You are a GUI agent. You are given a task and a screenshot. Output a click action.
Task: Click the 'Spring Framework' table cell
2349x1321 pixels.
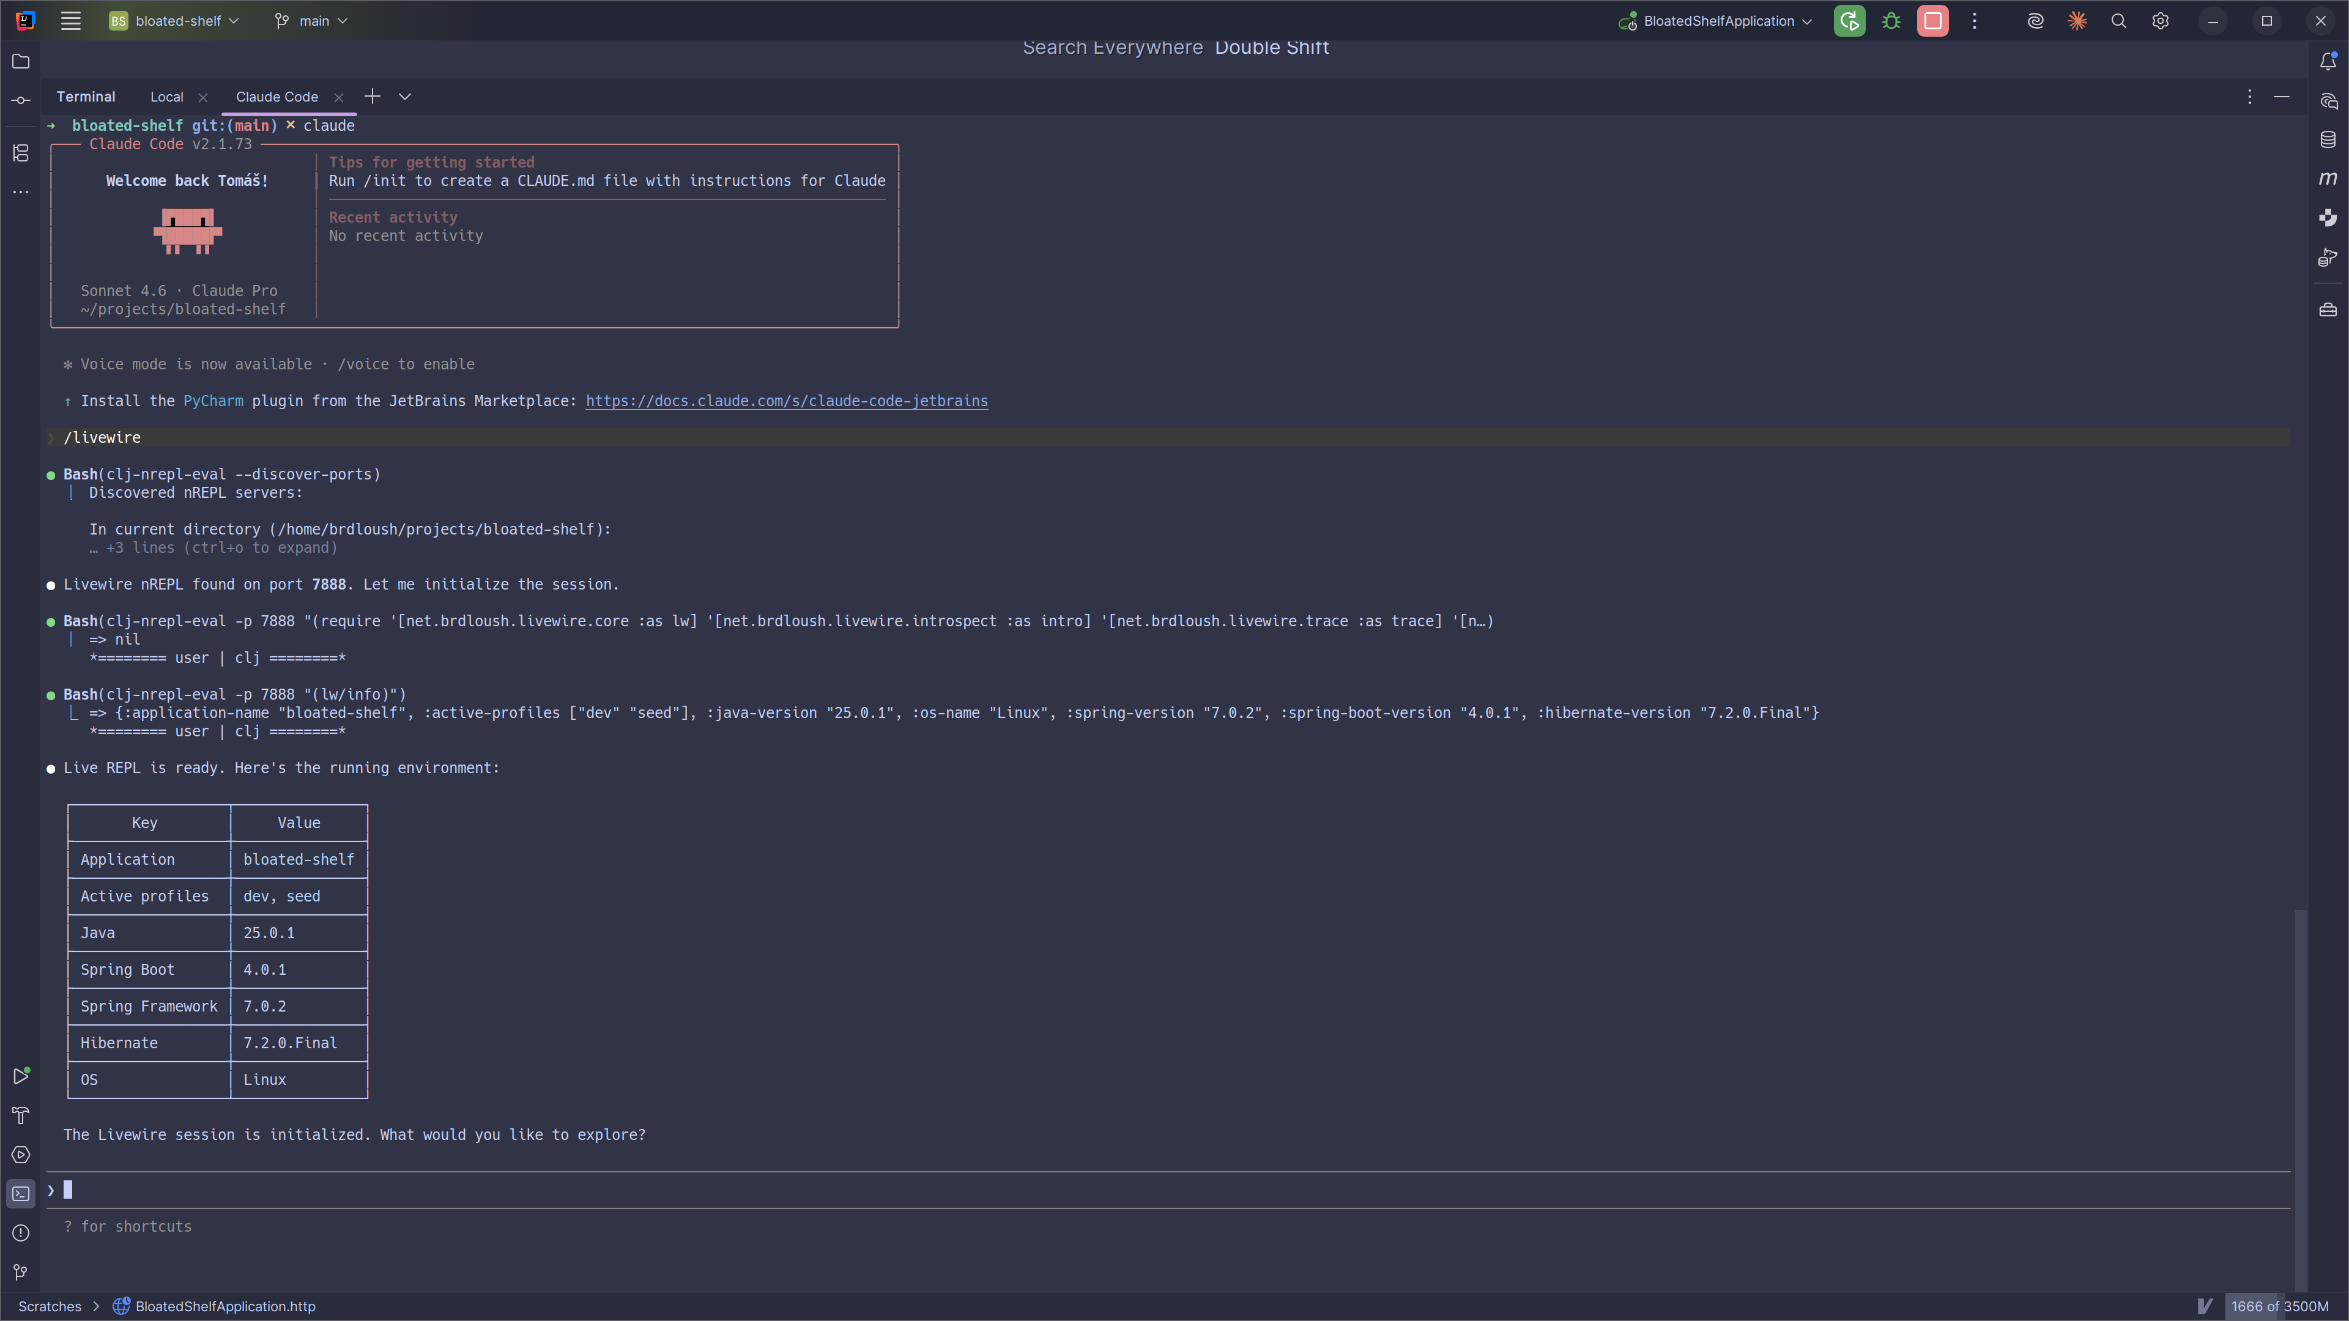149,1007
